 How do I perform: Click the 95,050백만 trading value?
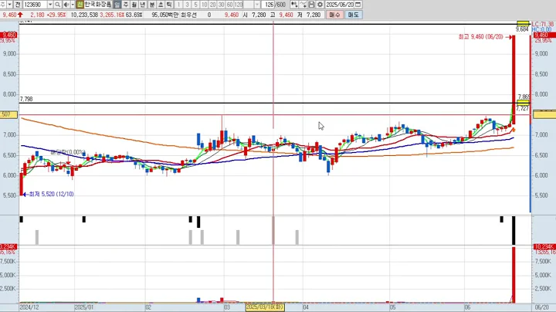165,15
